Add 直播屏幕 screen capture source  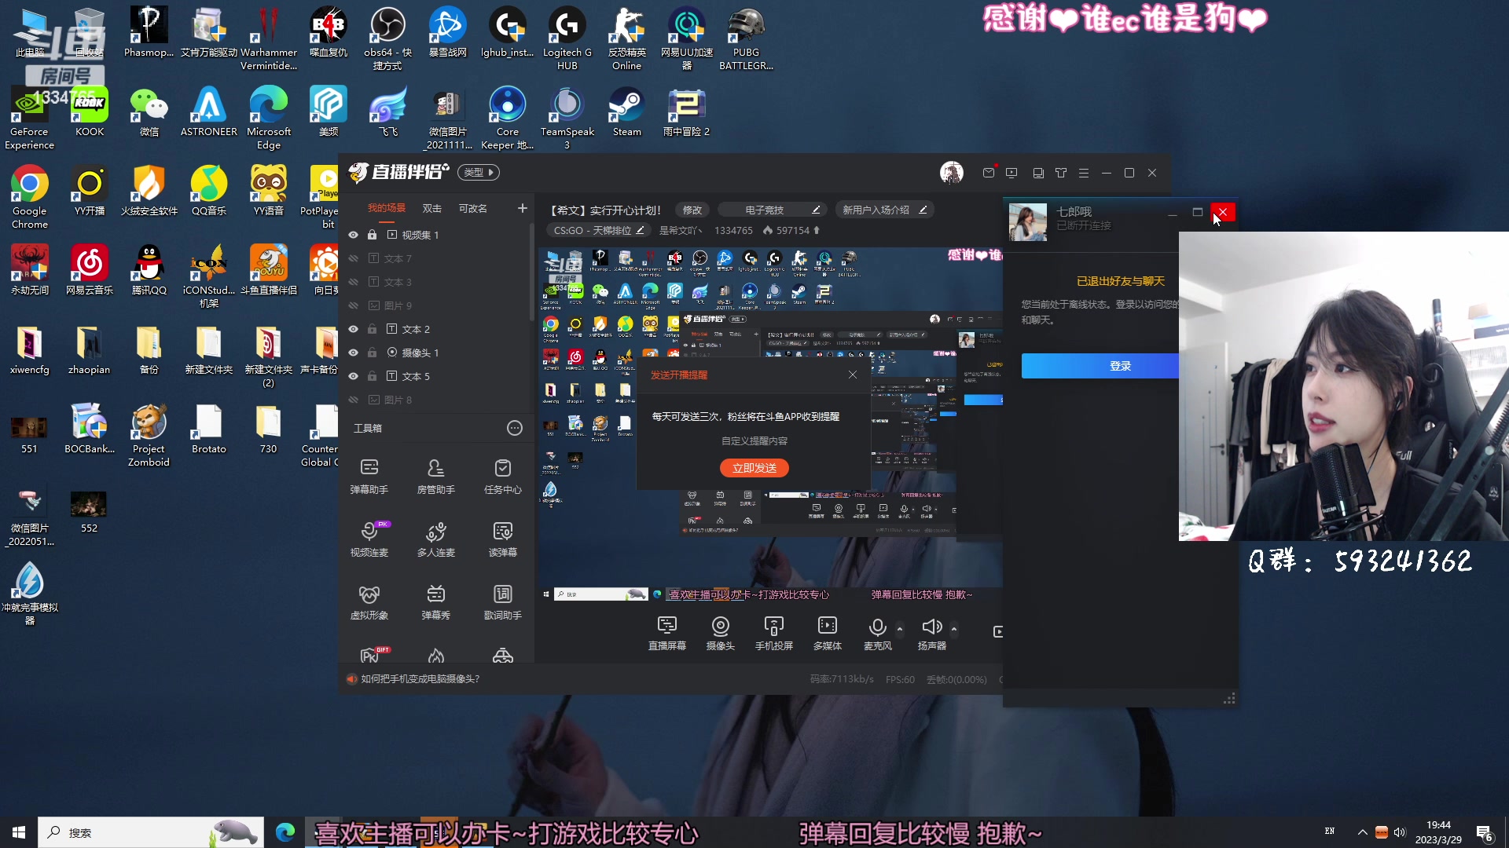click(666, 633)
